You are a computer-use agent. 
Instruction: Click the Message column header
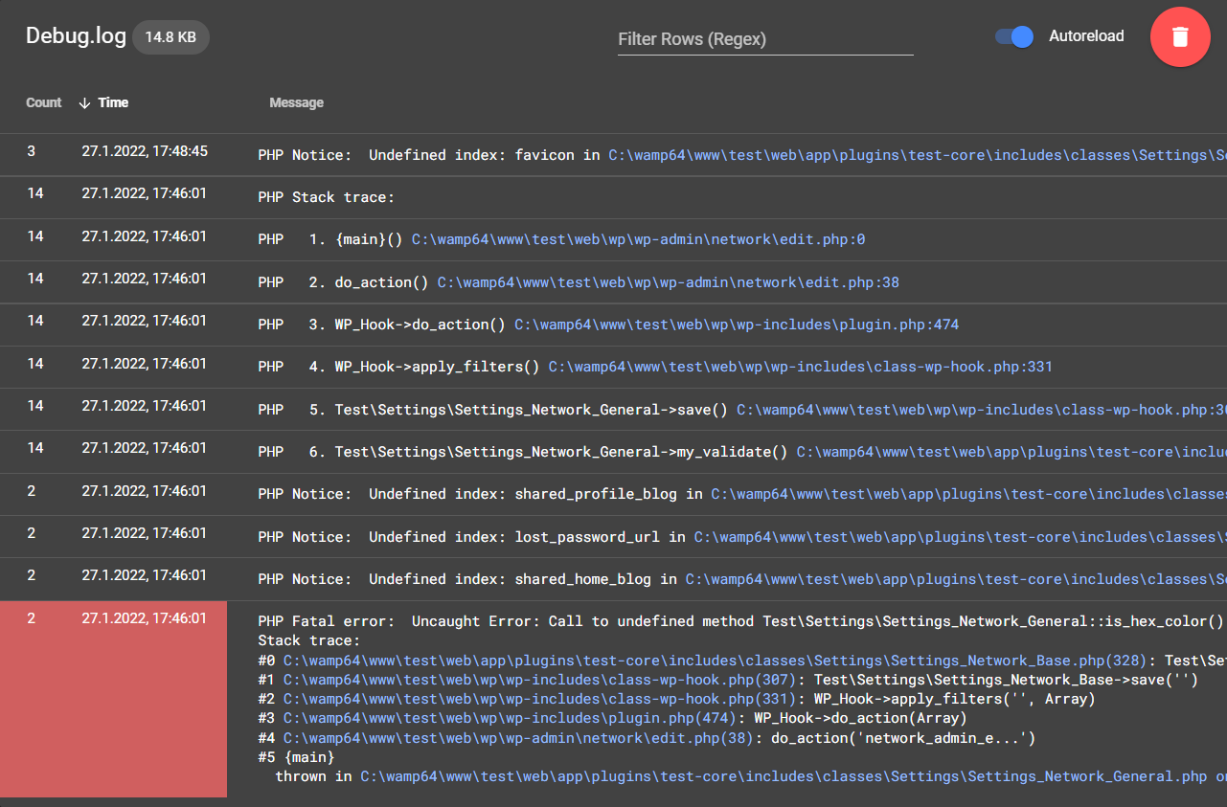pos(296,102)
